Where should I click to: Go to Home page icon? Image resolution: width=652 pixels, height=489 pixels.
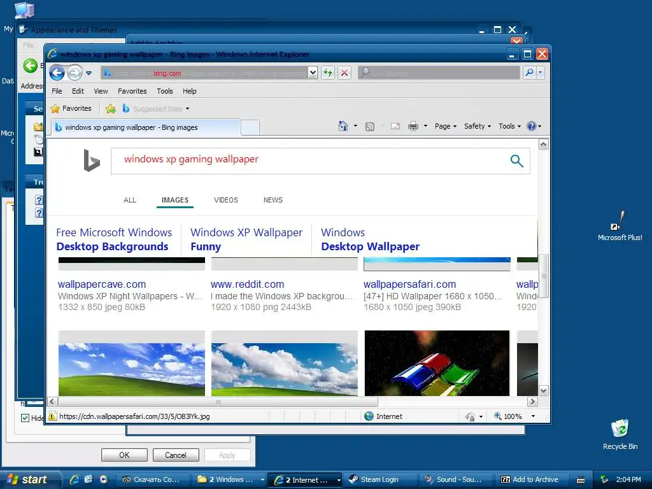(343, 126)
